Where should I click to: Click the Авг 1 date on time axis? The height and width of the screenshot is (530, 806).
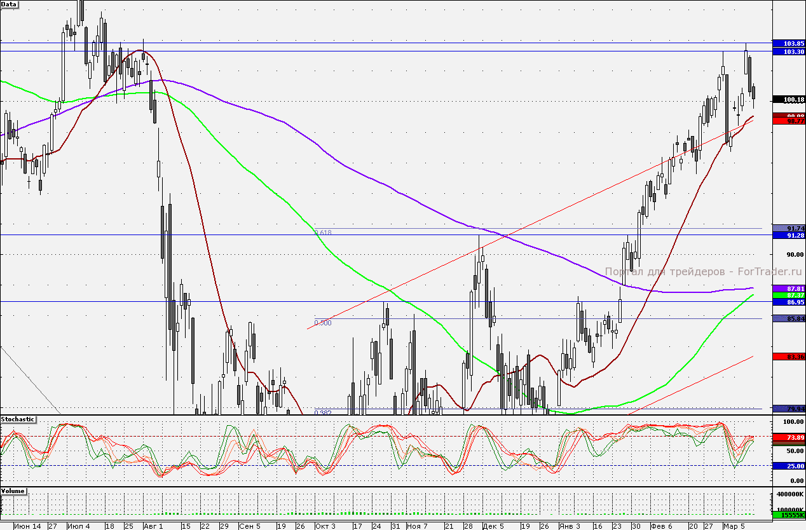[x=153, y=526]
